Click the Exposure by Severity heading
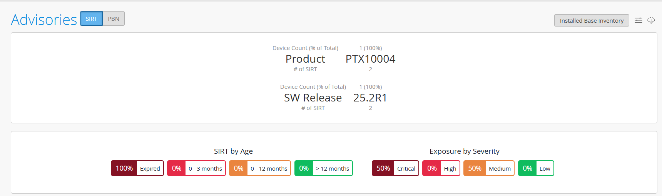This screenshot has width=662, height=196. pyautogui.click(x=465, y=151)
